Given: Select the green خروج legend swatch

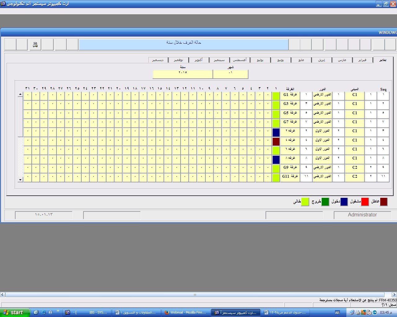Looking at the screenshot, I should [325, 202].
